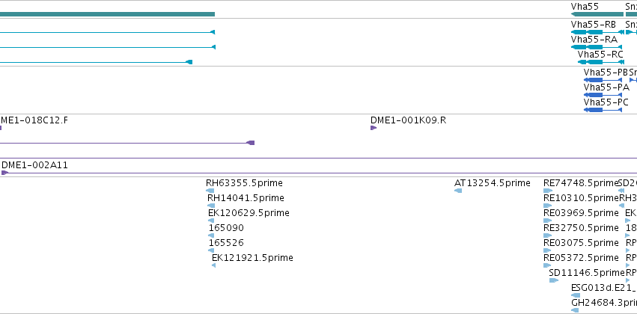
Task: Click the Vha55-RC transcript glyph
Action: click(601, 62)
